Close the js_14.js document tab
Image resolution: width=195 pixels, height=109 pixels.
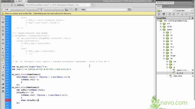click(26, 1)
